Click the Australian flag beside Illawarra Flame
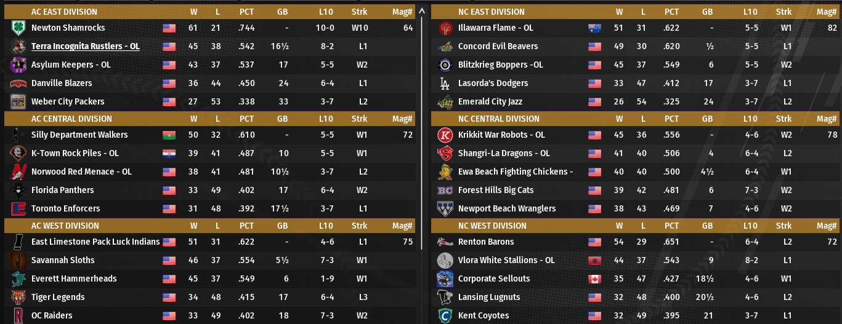Viewport: 842px width, 324px height. (594, 28)
